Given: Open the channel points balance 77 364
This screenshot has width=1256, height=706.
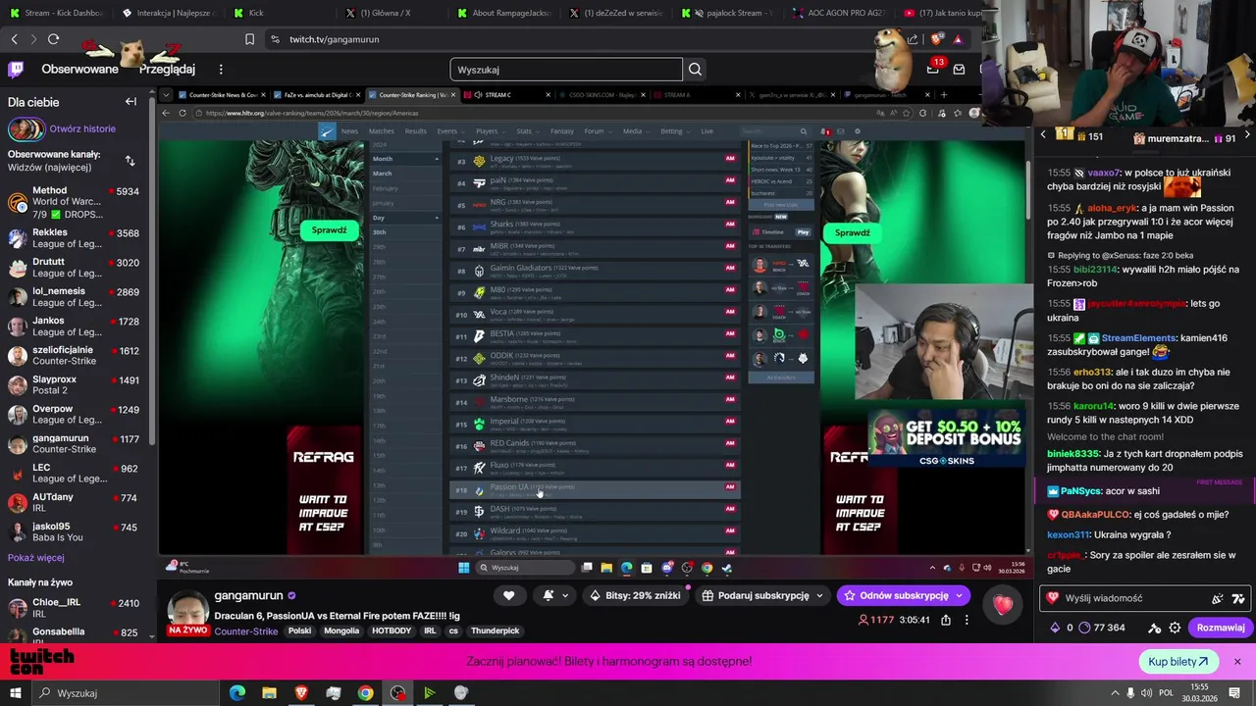Looking at the screenshot, I should [x=1102, y=628].
